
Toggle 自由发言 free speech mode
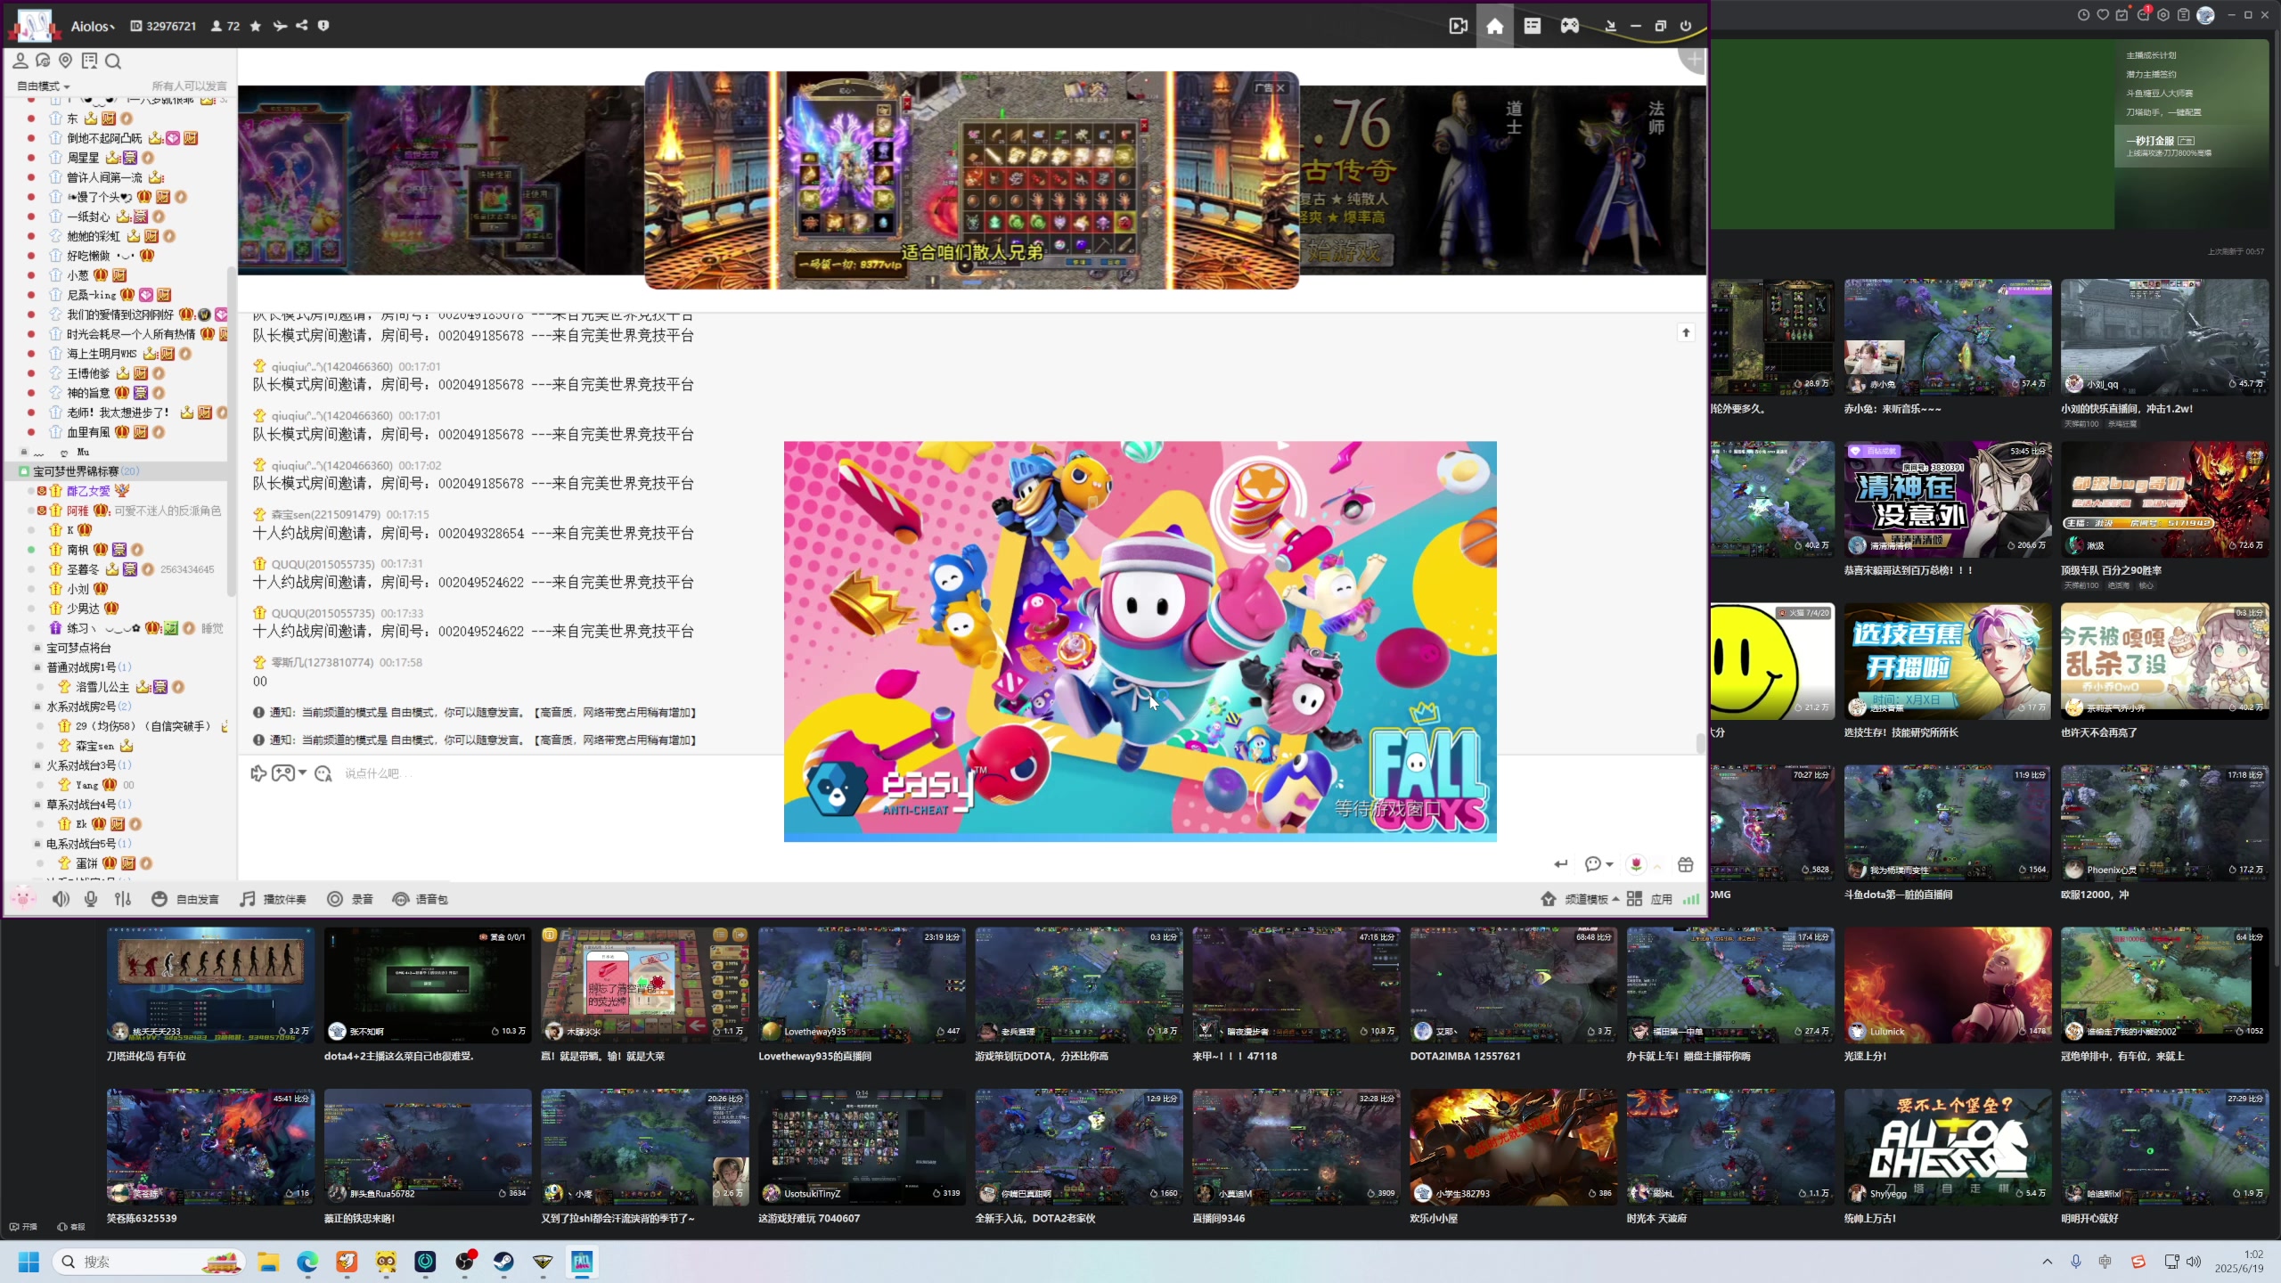pyautogui.click(x=185, y=899)
